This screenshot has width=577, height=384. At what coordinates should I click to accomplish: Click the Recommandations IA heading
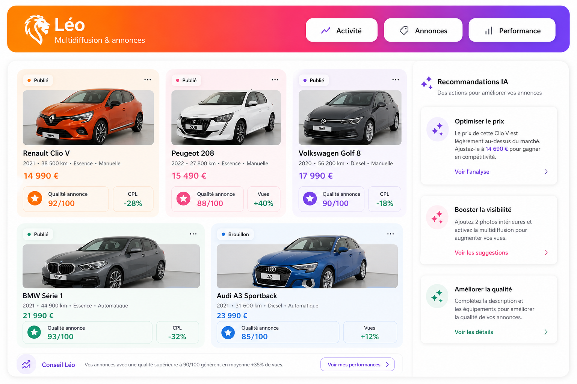click(x=473, y=82)
